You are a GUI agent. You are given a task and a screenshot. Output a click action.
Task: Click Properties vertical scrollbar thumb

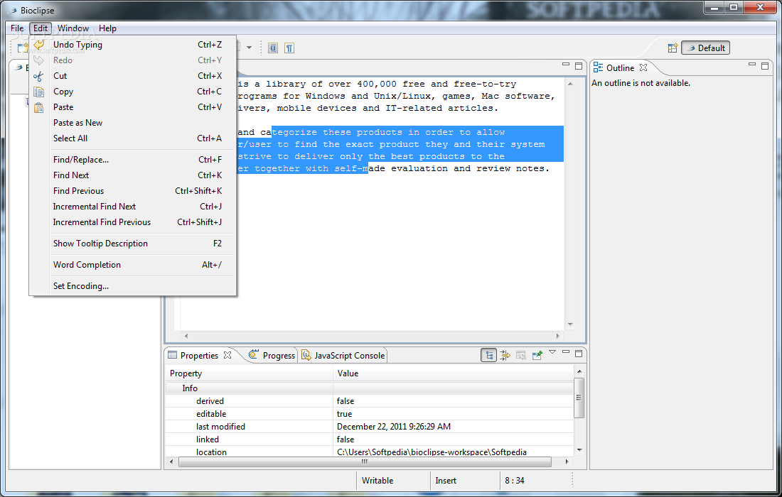click(x=579, y=398)
